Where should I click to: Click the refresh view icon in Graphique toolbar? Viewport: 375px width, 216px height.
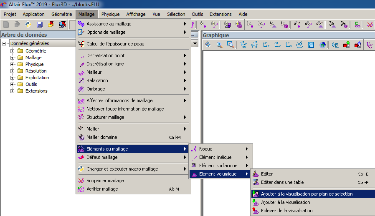click(x=208, y=45)
